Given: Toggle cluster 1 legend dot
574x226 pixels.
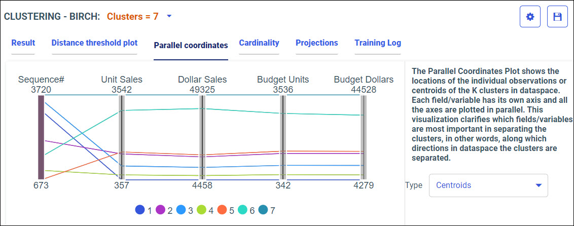Looking at the screenshot, I should tap(140, 210).
